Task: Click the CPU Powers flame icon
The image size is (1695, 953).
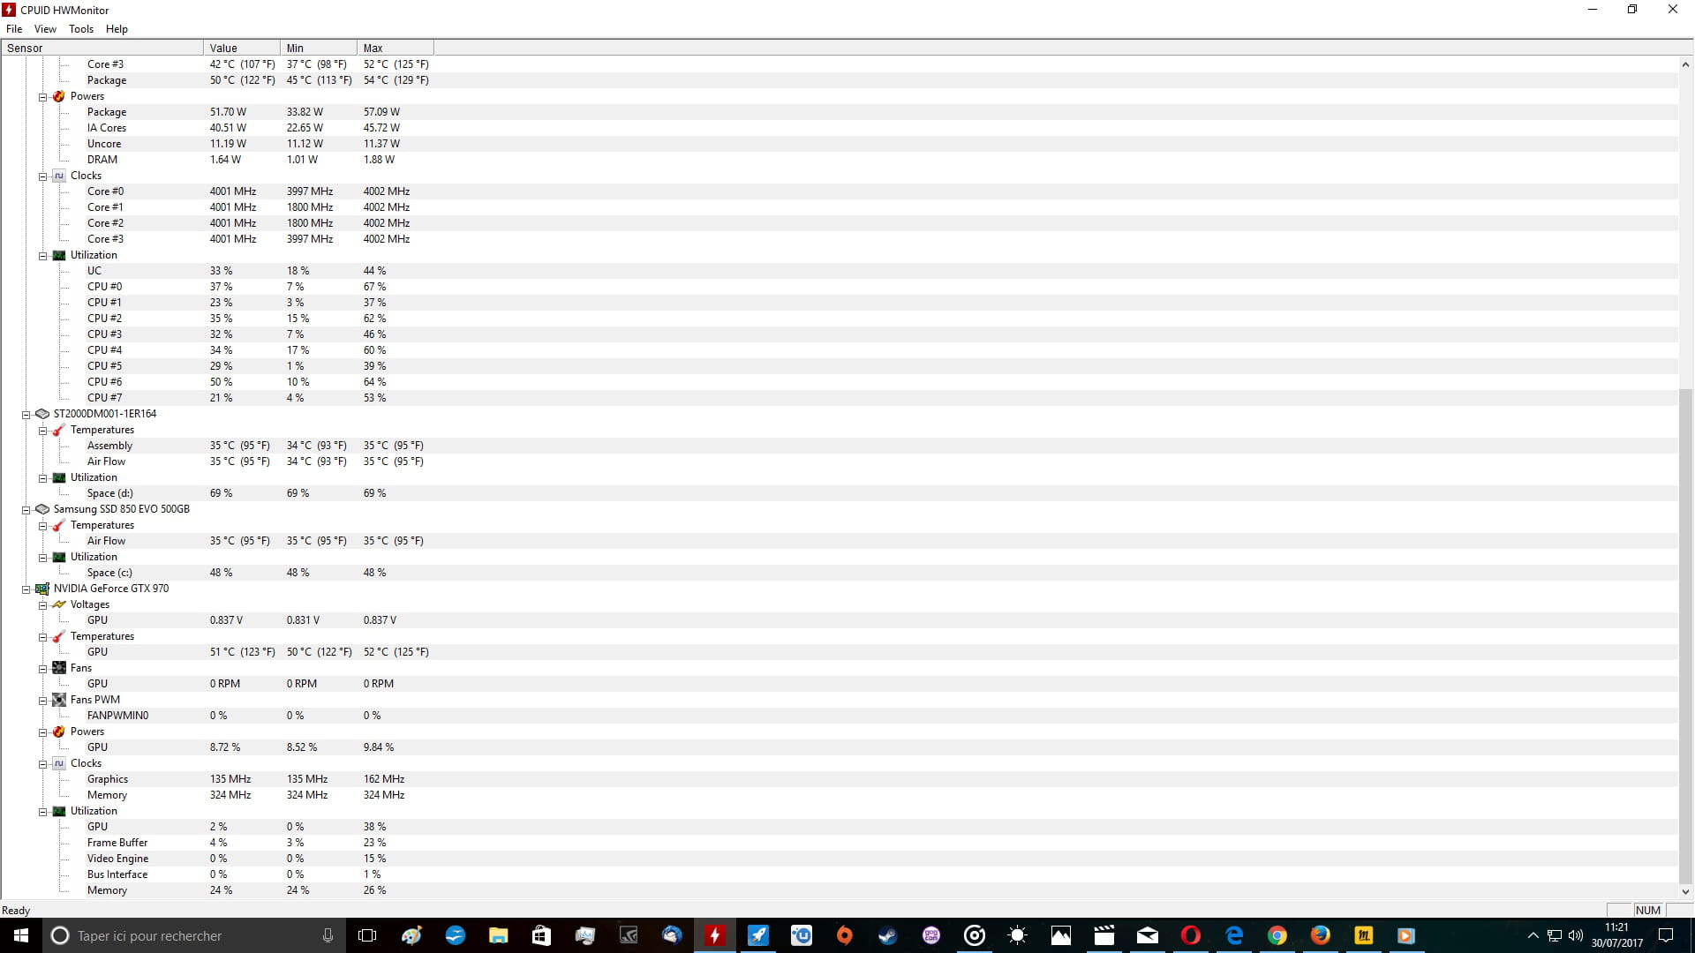Action: (59, 96)
